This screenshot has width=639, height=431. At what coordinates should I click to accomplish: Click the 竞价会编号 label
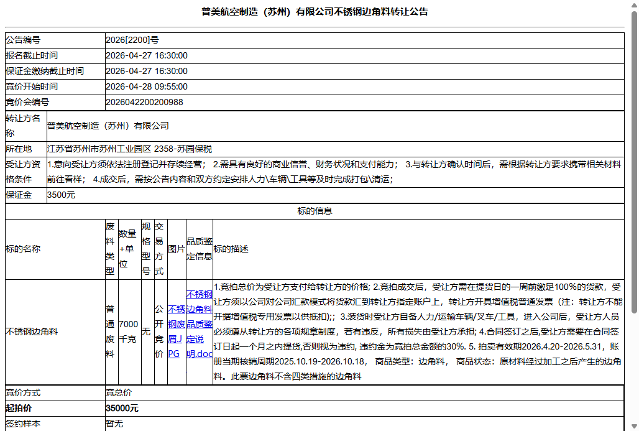click(x=27, y=102)
